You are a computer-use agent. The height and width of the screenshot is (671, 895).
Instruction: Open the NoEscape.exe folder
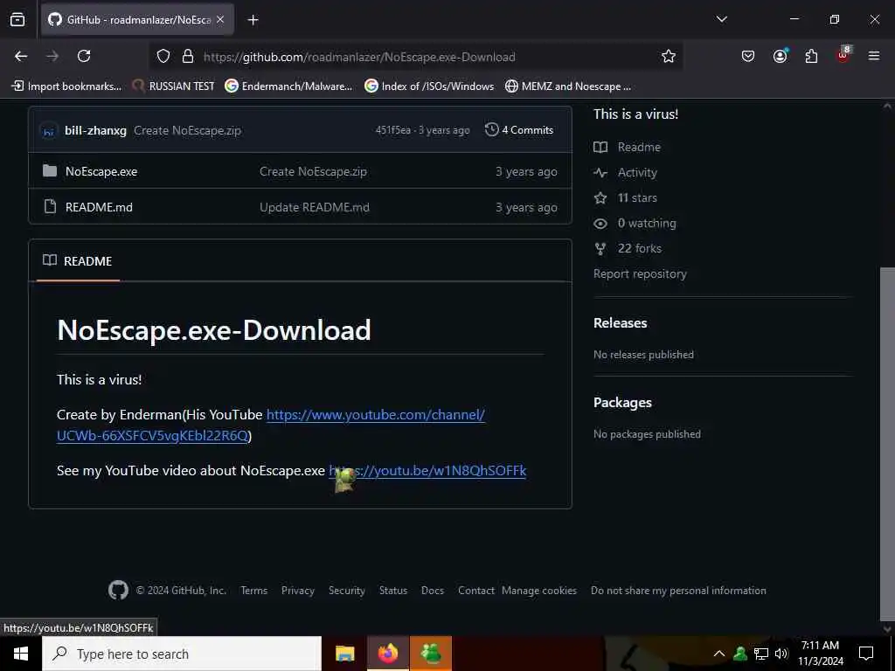click(101, 172)
